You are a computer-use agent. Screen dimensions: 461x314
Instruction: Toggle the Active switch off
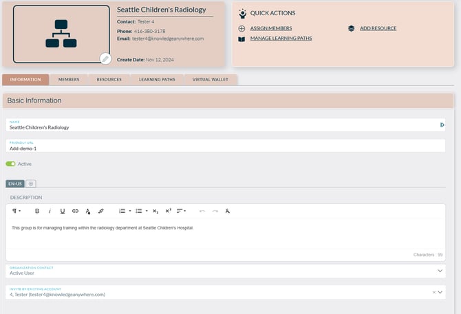(10, 164)
